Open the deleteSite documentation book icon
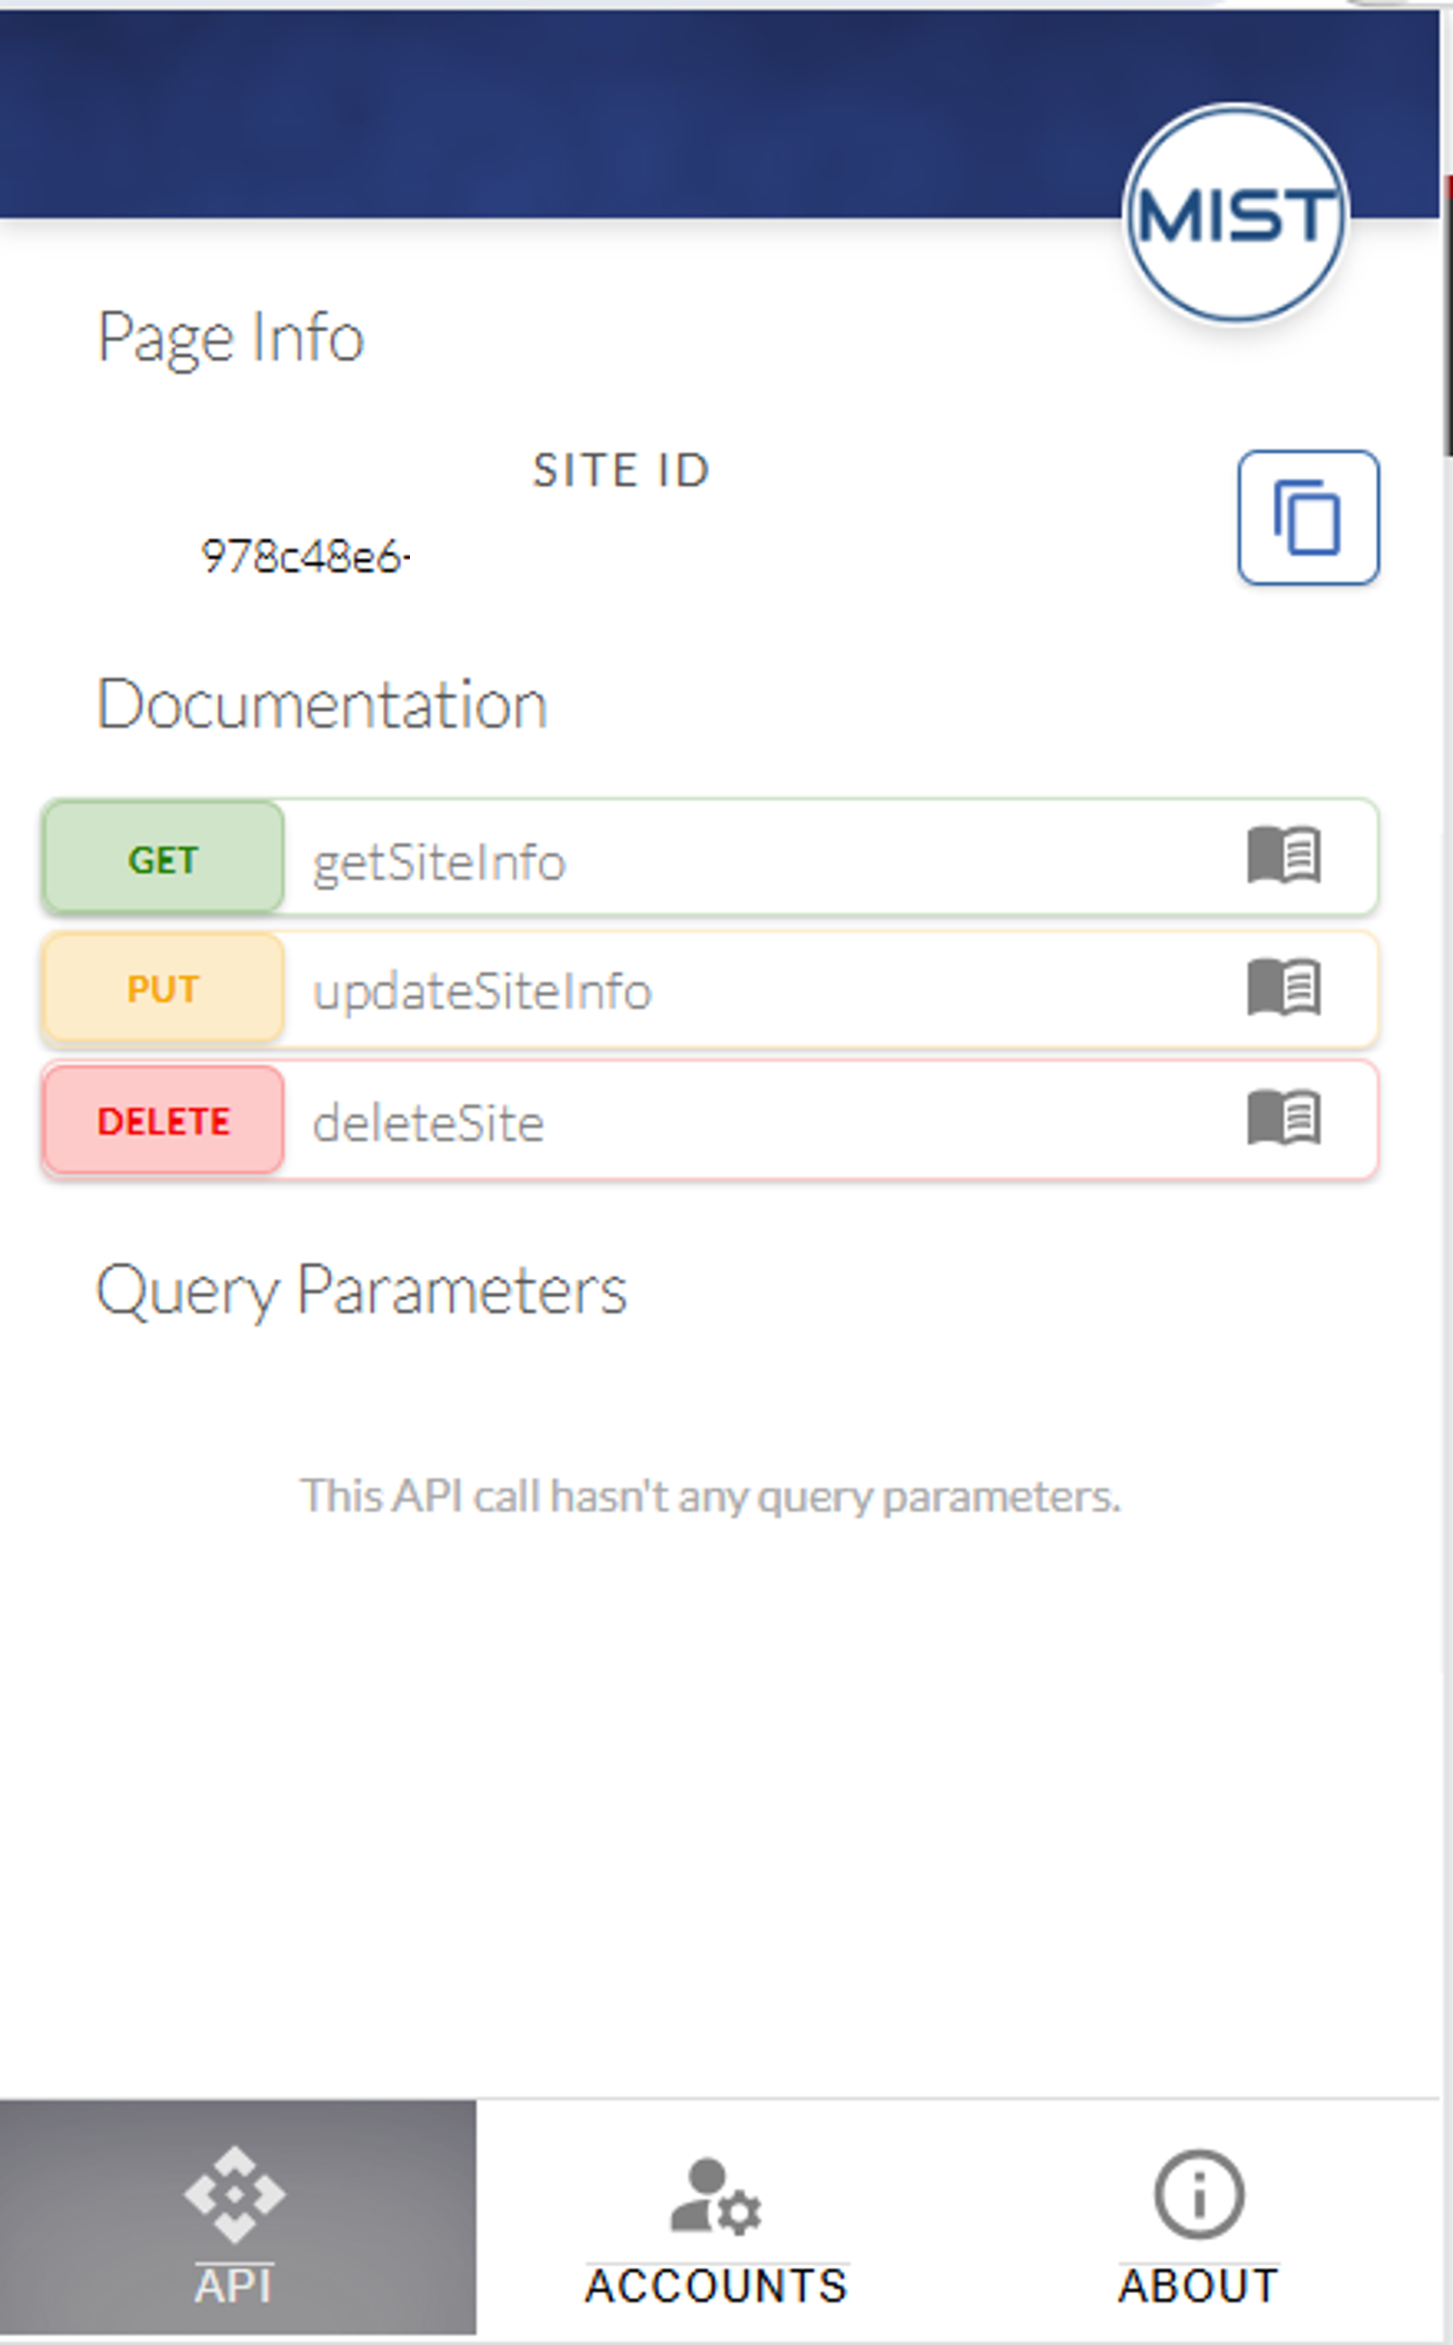This screenshot has height=2345, width=1453. tap(1284, 1118)
